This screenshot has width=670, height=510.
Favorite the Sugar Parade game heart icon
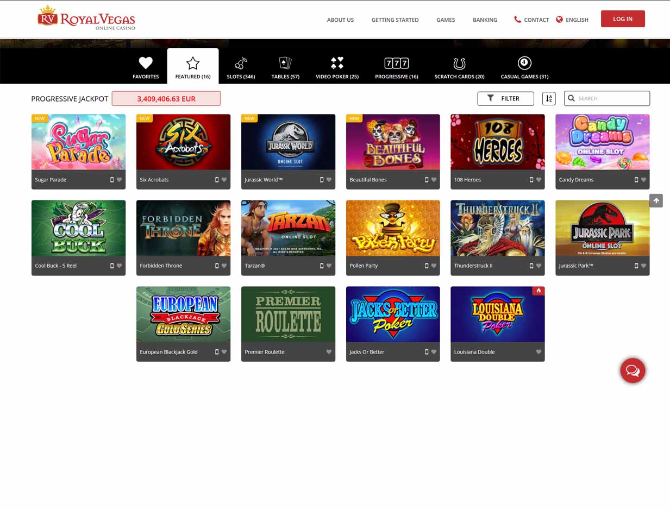tap(119, 180)
